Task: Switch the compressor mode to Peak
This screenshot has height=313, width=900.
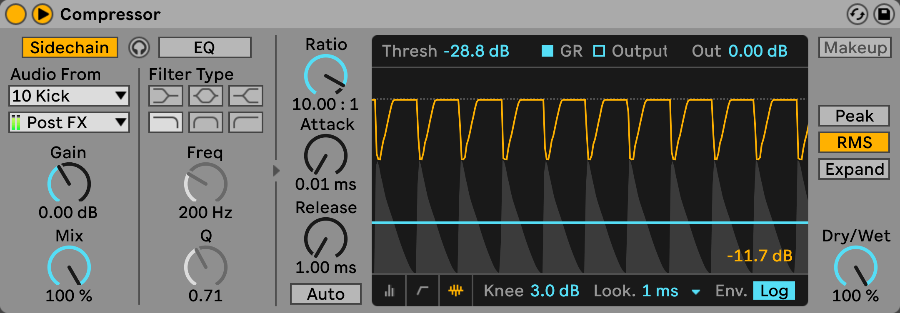Action: click(854, 116)
